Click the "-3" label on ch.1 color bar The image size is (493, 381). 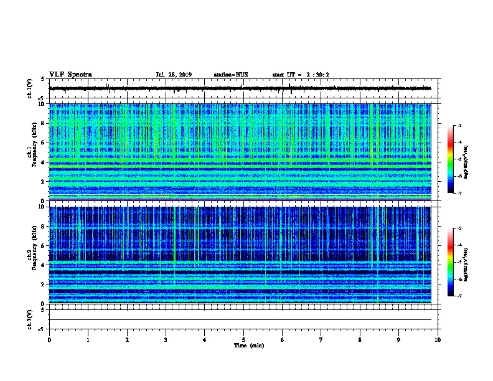point(459,126)
